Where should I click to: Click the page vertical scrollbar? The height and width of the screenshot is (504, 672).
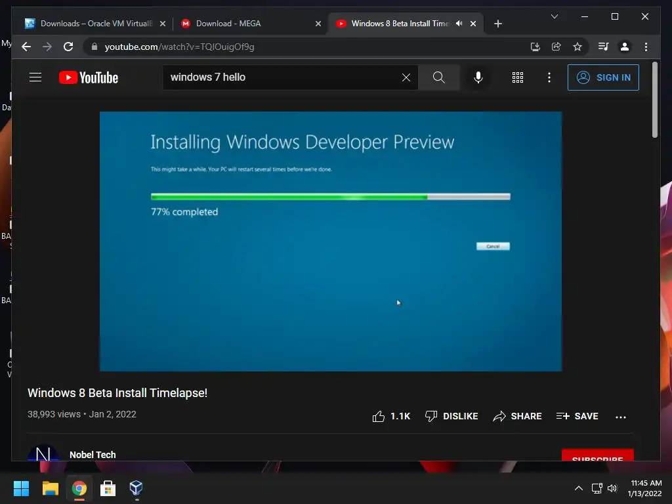tap(654, 100)
